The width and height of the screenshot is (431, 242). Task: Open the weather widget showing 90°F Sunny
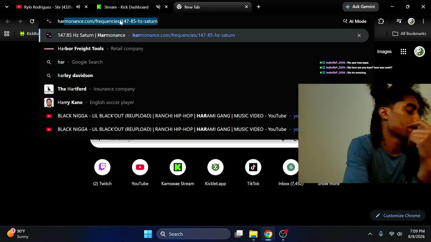tap(19, 234)
